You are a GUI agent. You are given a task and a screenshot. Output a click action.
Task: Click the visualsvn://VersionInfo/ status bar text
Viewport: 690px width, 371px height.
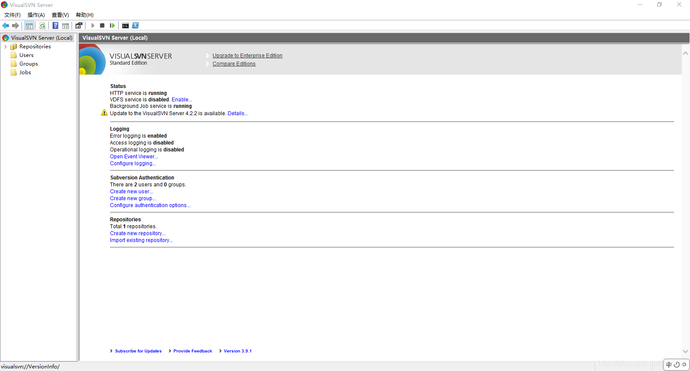pos(30,367)
